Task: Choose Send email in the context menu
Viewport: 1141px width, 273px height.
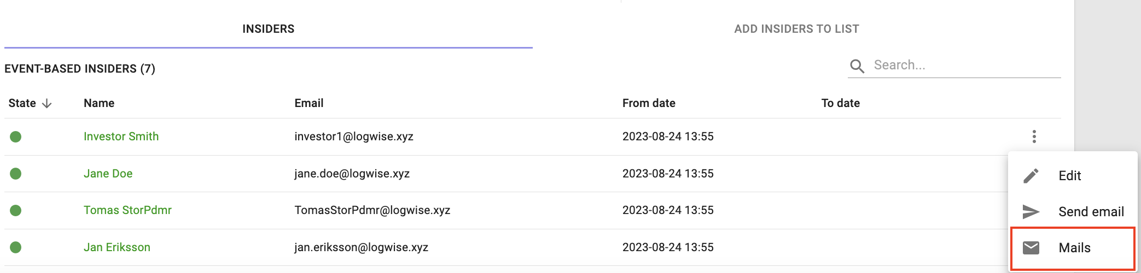Action: tap(1073, 212)
